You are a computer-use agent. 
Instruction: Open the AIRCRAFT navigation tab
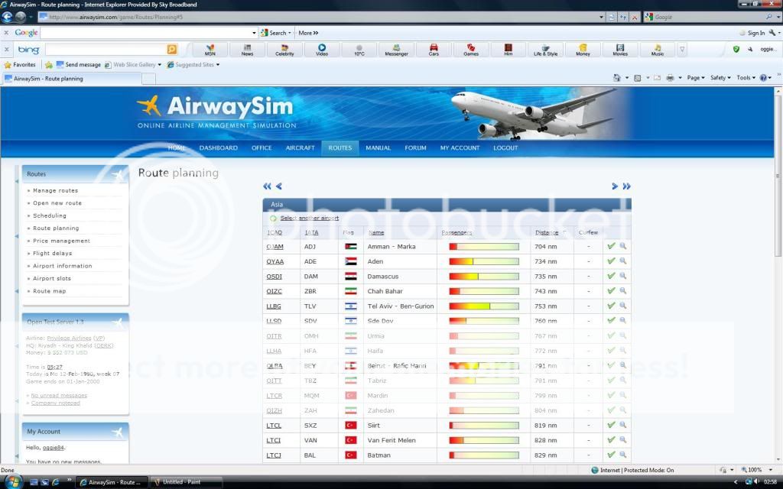(x=300, y=147)
